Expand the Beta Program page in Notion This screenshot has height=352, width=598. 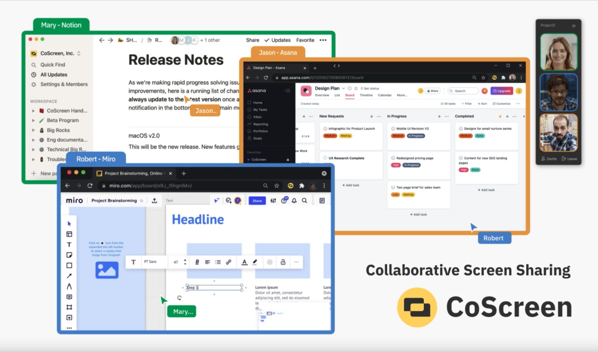(33, 121)
